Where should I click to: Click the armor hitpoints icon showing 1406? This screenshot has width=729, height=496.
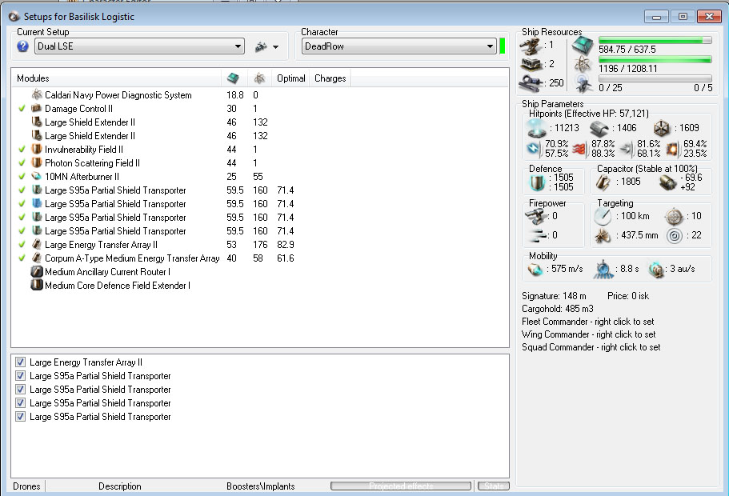point(599,128)
